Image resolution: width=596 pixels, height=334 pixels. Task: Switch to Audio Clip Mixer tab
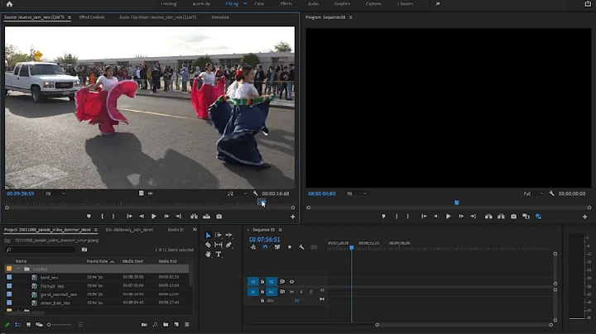158,17
